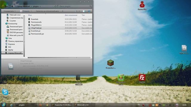
Task: Toggle the preview pane button in Explorer toolbar
Action: tap(84, 11)
